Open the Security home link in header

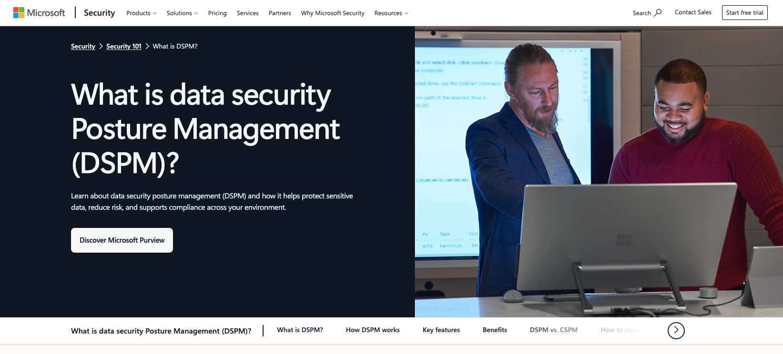pos(99,13)
